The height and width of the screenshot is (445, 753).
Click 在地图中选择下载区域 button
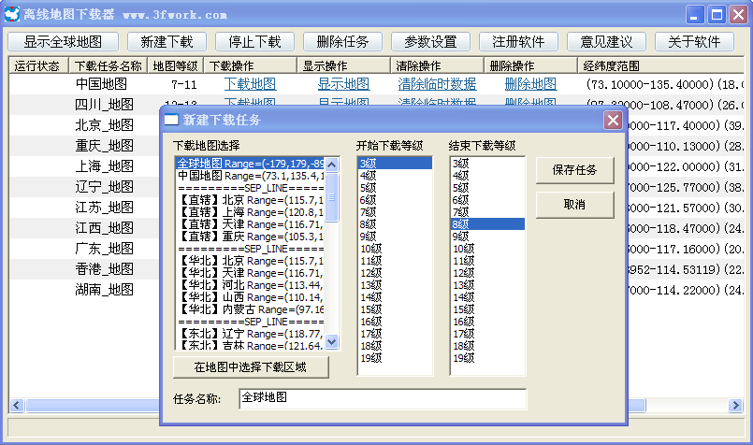250,367
